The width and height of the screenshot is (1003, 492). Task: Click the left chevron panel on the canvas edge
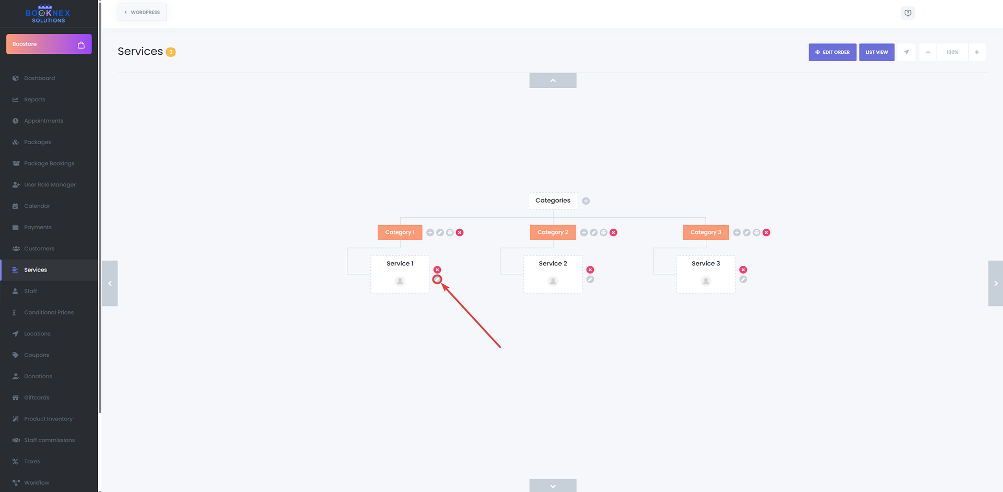(110, 284)
